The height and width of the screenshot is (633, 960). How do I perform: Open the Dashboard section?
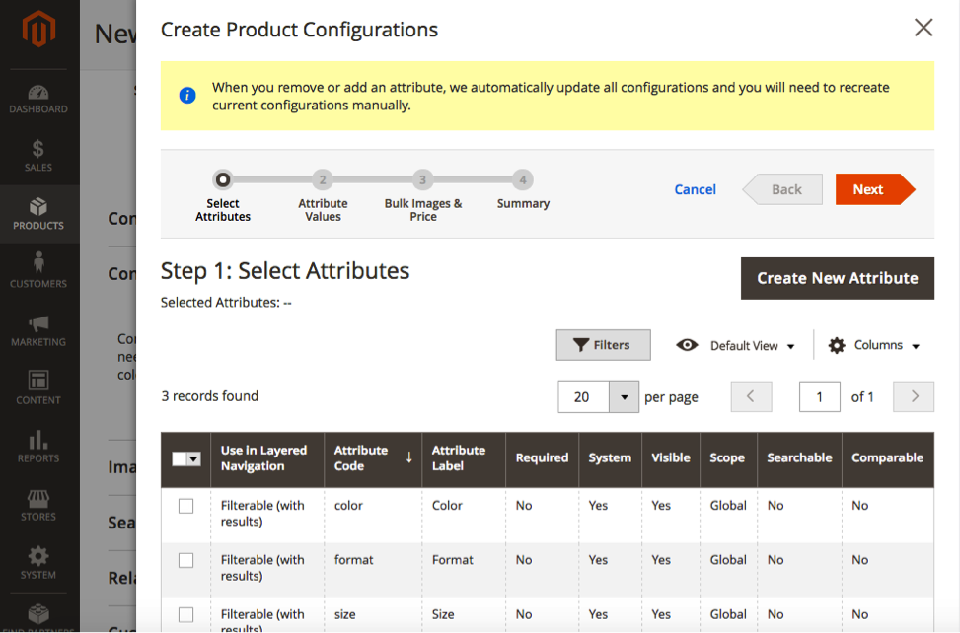(x=38, y=98)
